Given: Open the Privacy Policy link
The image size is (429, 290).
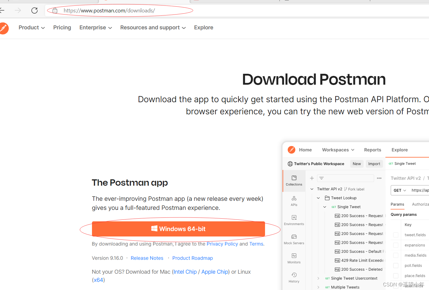Looking at the screenshot, I should click(x=222, y=244).
